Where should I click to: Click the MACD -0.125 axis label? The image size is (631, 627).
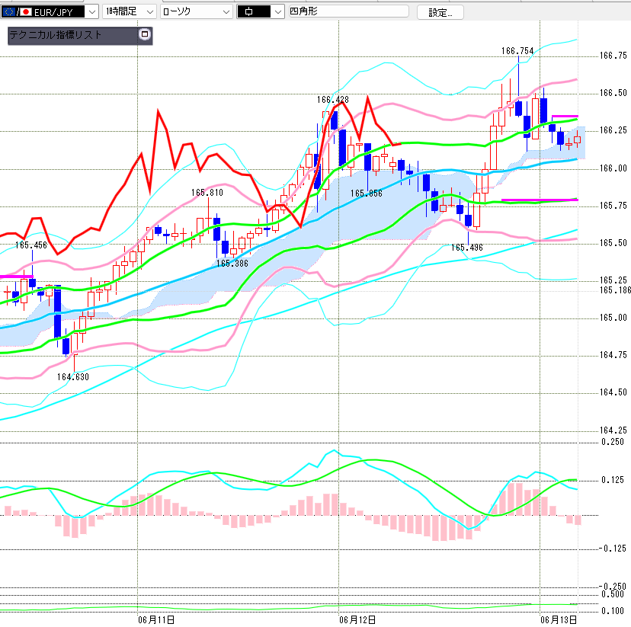click(613, 549)
